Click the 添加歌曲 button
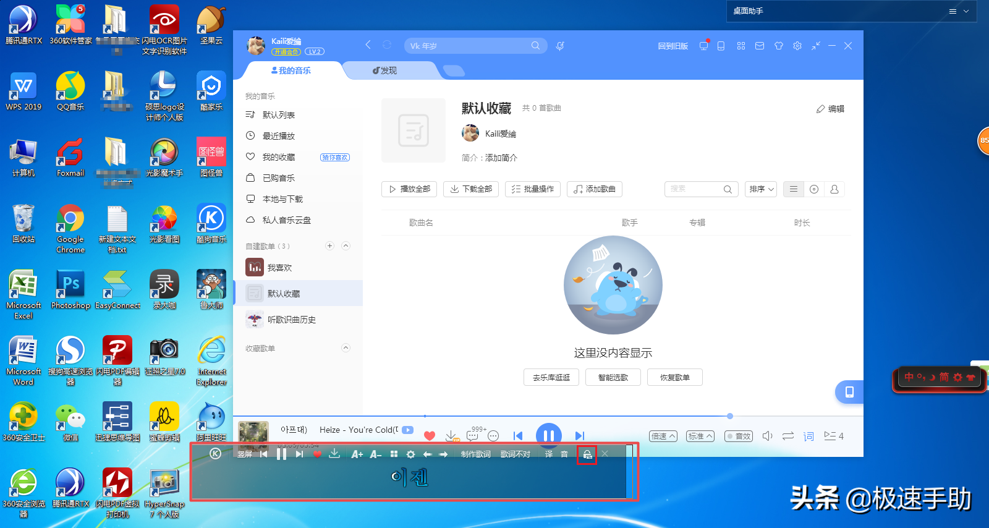 point(595,189)
